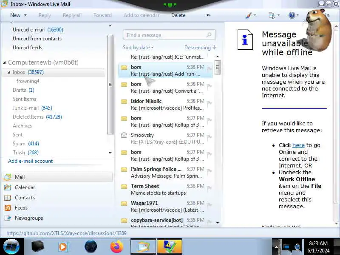Click the envelope icon of Isidor Nikolic message

pos(124,101)
